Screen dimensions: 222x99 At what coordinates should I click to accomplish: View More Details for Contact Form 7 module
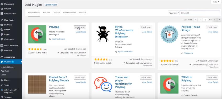(81, 82)
